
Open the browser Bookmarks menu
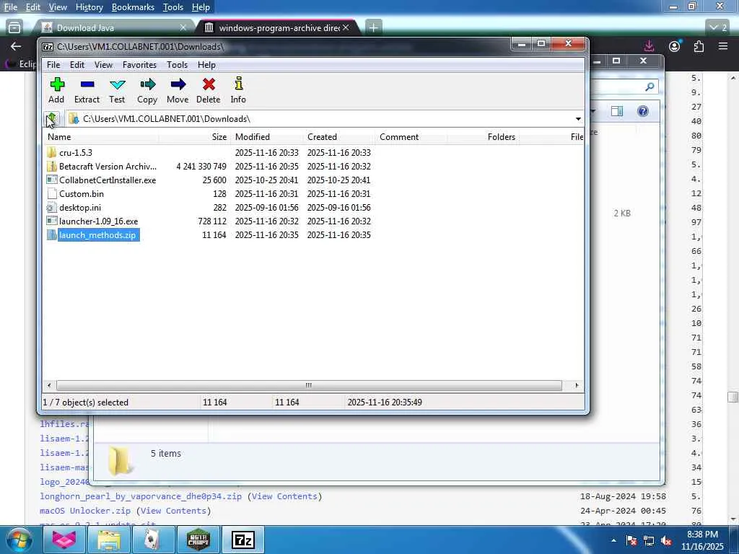pyautogui.click(x=133, y=7)
